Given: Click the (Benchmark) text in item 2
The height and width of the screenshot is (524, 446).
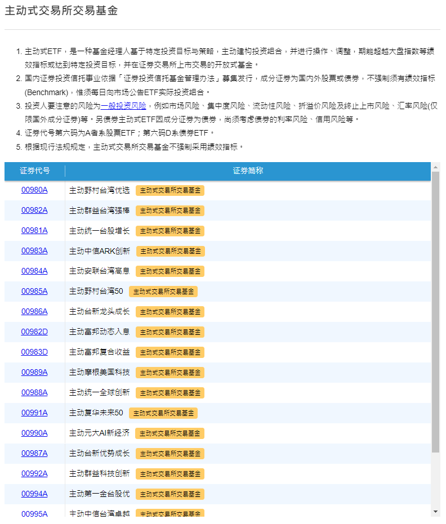Looking at the screenshot, I should click(47, 92).
